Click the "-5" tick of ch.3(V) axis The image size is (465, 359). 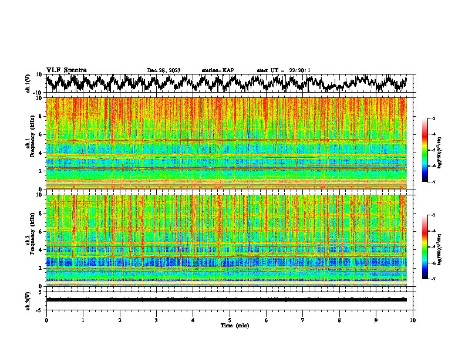point(39,310)
